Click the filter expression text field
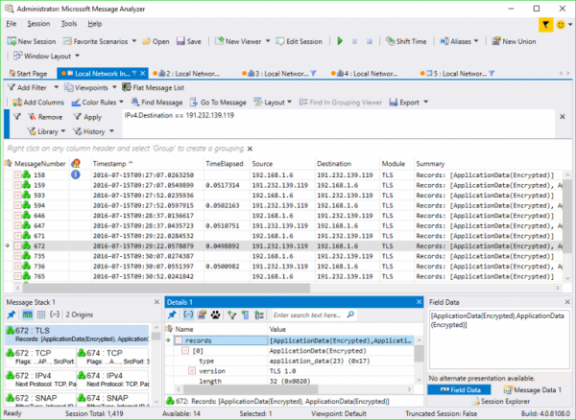 (x=338, y=124)
